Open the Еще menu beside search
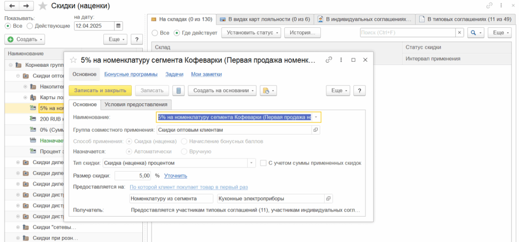Viewport: 519px width, 242px height. [498, 33]
